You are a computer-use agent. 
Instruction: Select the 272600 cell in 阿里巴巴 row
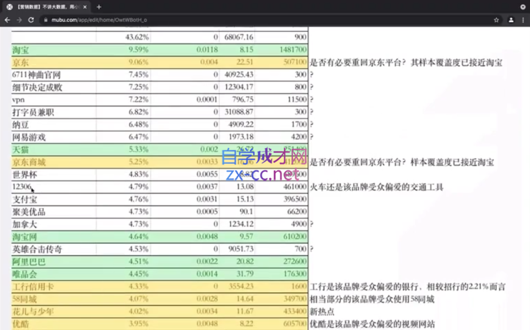[281, 262]
